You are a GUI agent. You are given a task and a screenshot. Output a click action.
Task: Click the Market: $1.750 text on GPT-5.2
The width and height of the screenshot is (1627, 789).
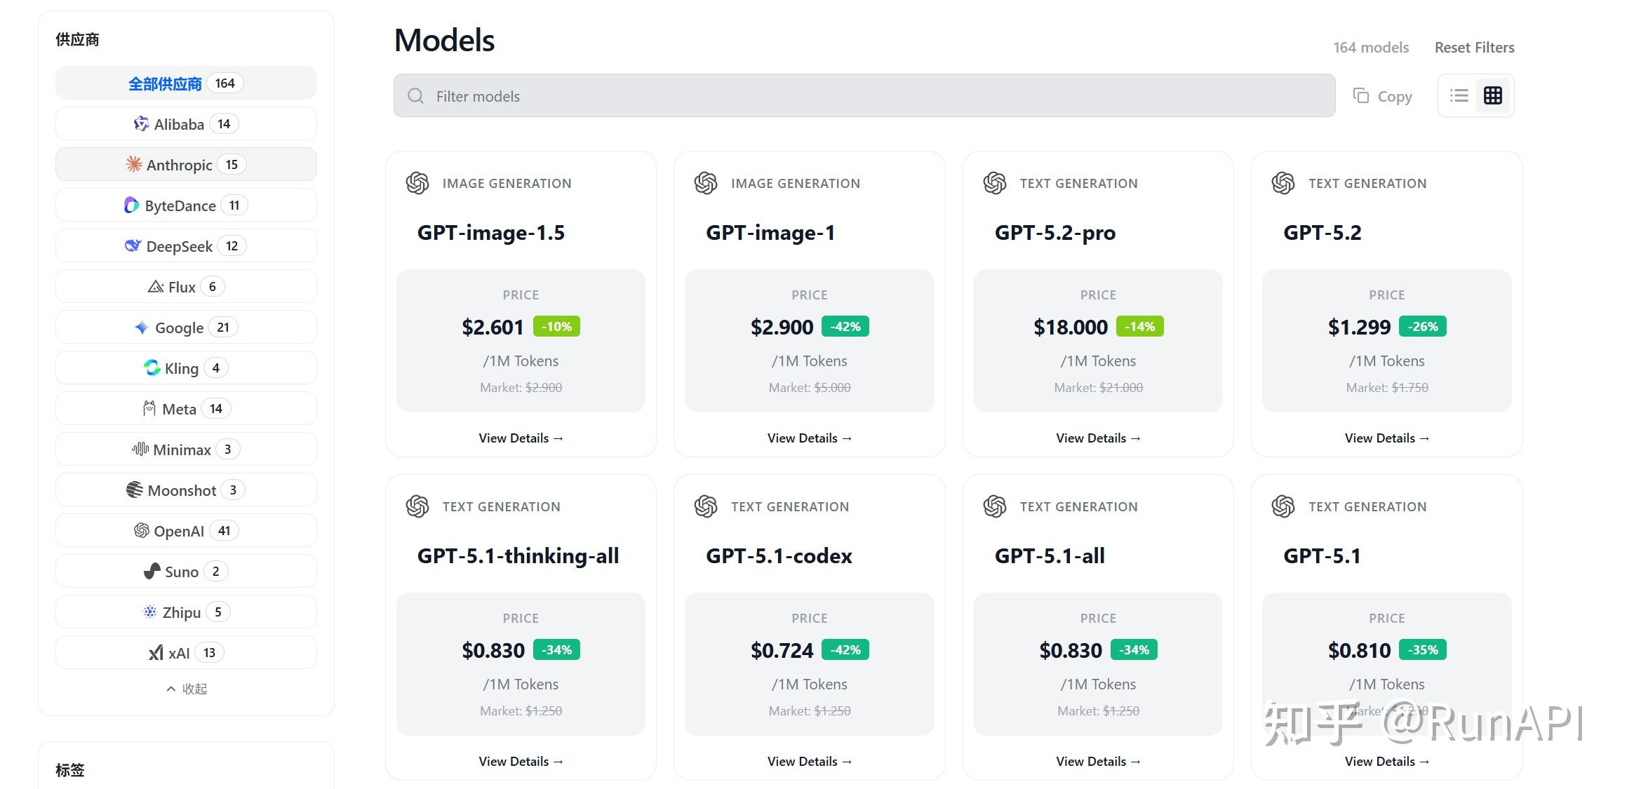coord(1387,388)
